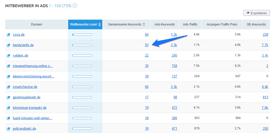Screen dimensions: 273x133
Task: Click the info icon beside Mitbewerber in Ads
Action: click(x=75, y=6)
